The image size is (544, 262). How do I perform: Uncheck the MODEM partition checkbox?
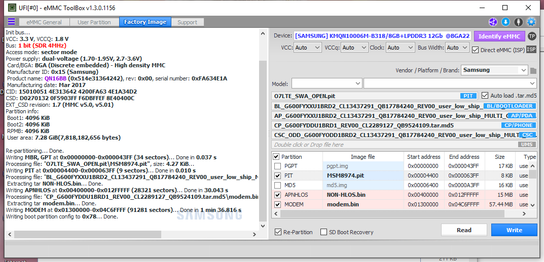point(277,204)
